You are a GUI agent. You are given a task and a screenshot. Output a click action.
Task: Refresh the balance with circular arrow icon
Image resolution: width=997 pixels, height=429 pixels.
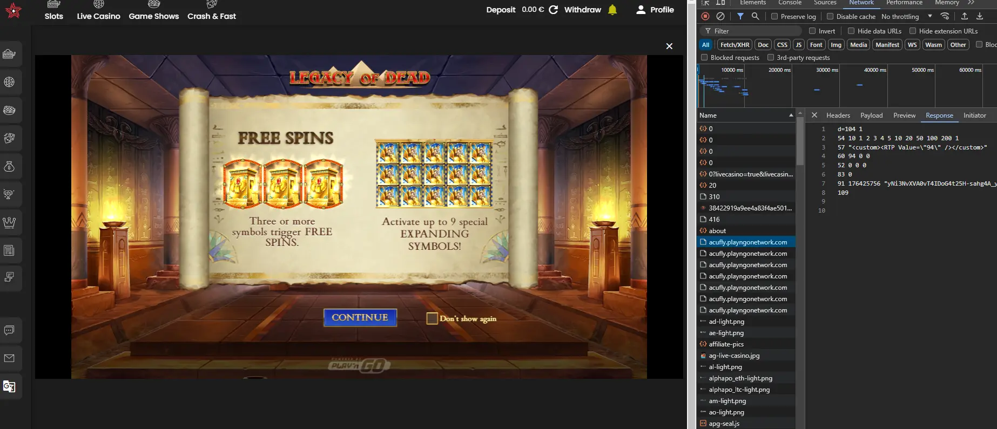point(554,10)
